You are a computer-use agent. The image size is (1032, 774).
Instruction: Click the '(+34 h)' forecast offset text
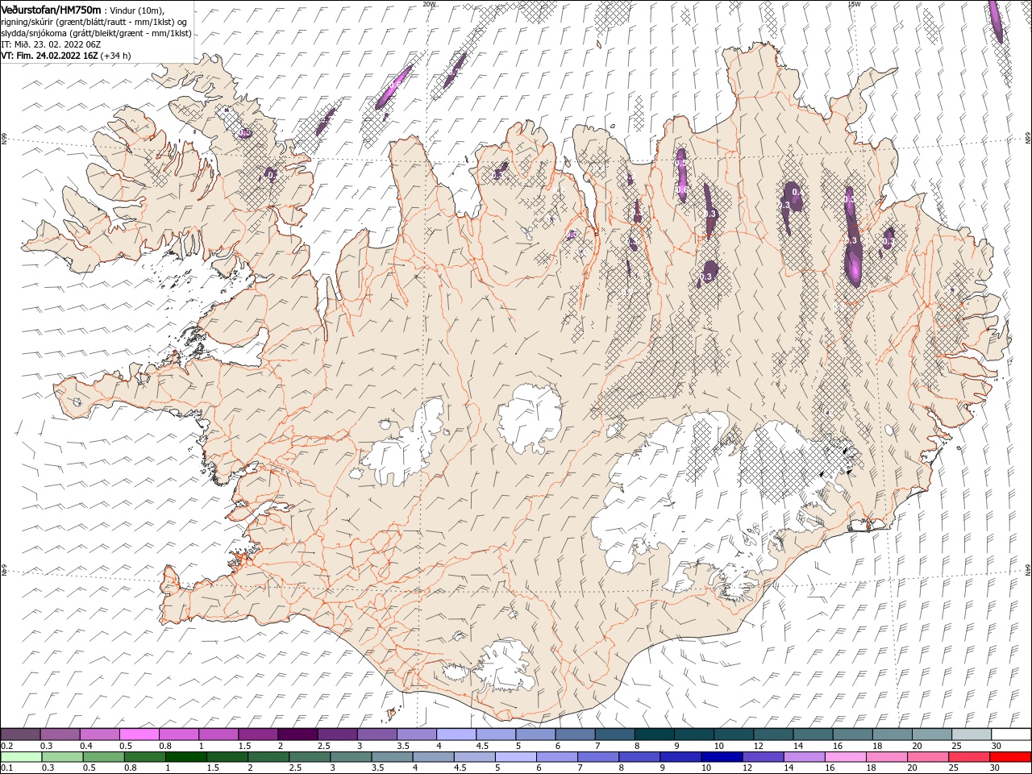pos(116,56)
